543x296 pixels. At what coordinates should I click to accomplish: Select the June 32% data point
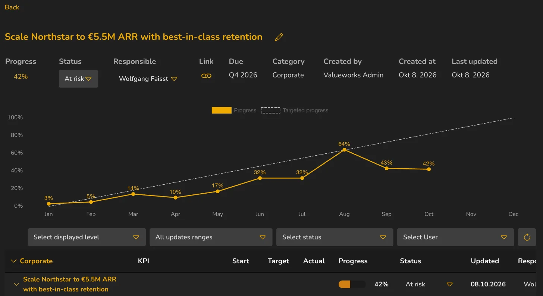point(260,178)
